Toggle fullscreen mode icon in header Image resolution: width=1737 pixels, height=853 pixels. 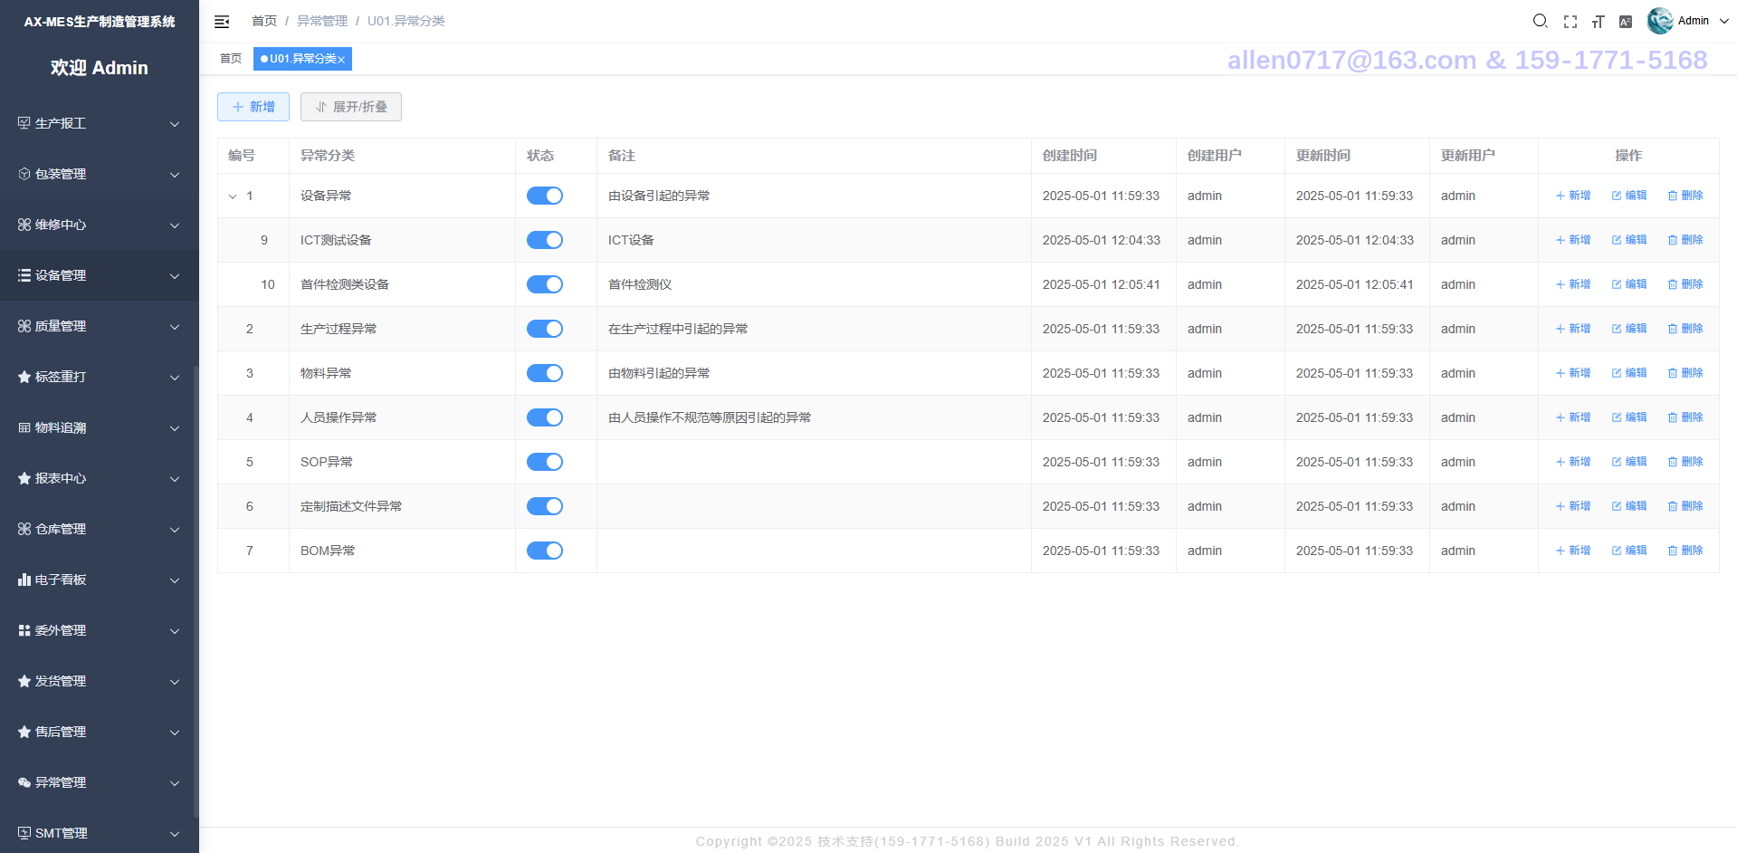click(1570, 22)
